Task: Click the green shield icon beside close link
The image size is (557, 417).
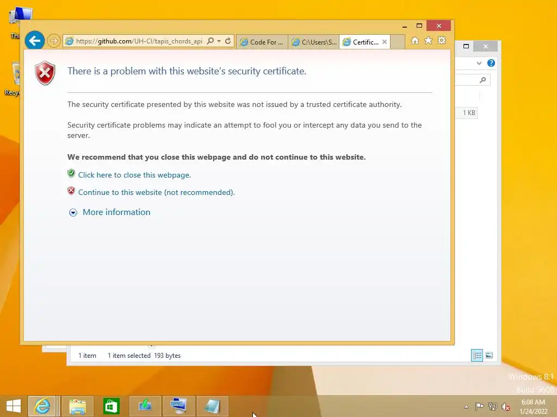Action: click(x=71, y=173)
